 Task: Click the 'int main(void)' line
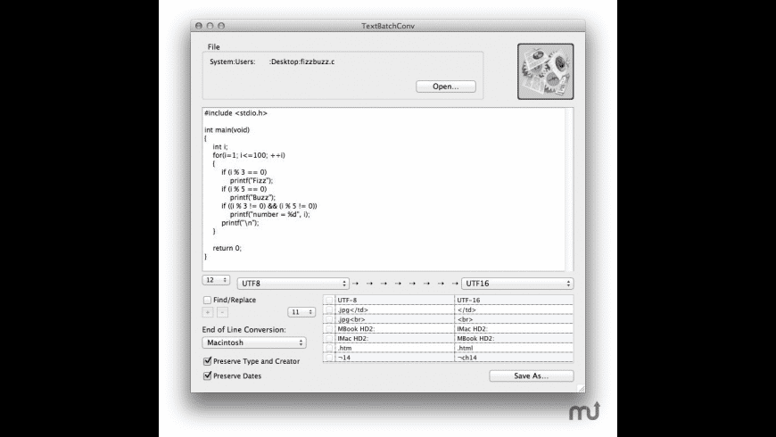point(227,130)
